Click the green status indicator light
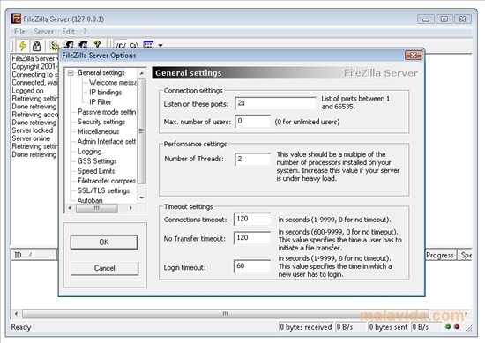Screen dimensions: 485x343 pyautogui.click(x=448, y=326)
